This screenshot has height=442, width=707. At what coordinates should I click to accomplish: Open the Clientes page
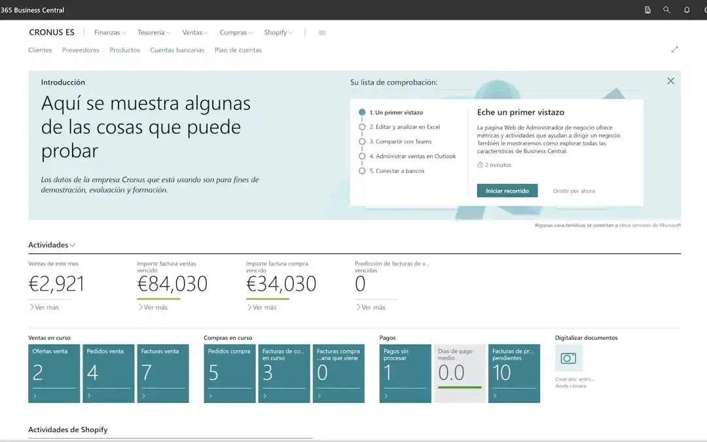click(40, 50)
